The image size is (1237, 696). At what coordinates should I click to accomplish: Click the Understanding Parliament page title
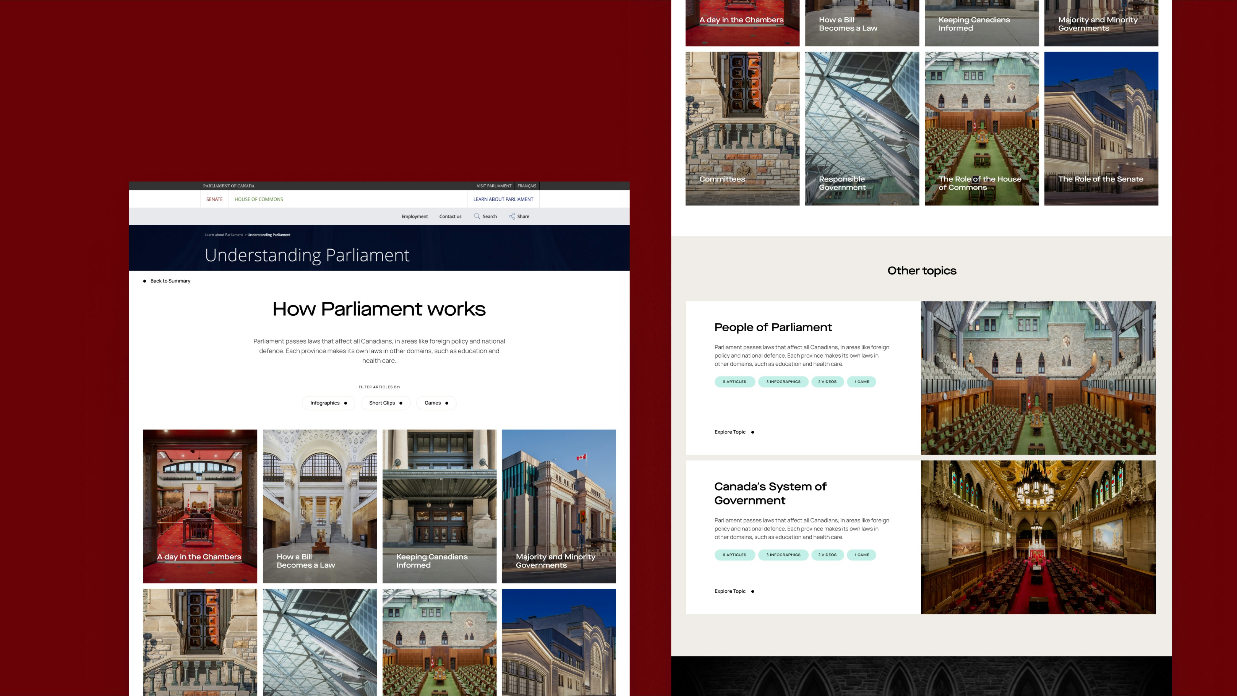pos(307,255)
